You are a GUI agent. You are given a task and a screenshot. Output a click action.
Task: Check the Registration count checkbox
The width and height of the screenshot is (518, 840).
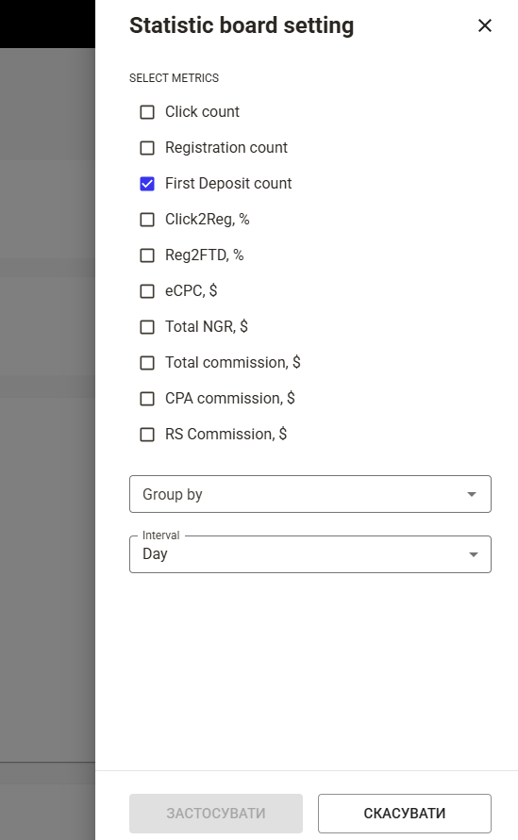pyautogui.click(x=147, y=148)
